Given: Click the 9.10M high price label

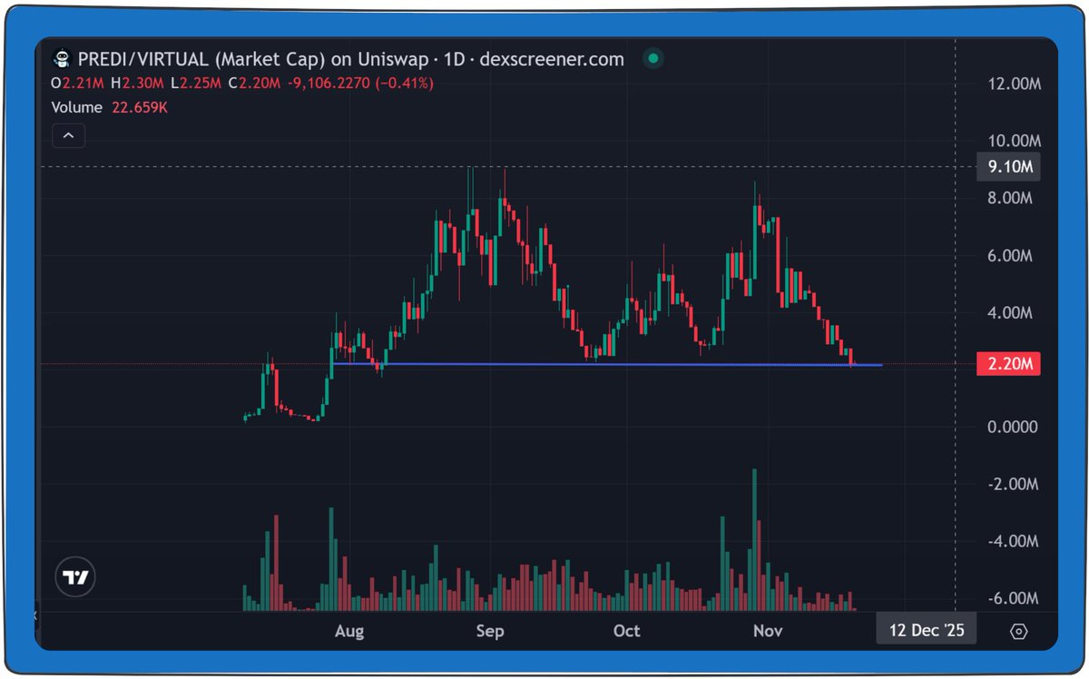Looking at the screenshot, I should coord(1010,166).
